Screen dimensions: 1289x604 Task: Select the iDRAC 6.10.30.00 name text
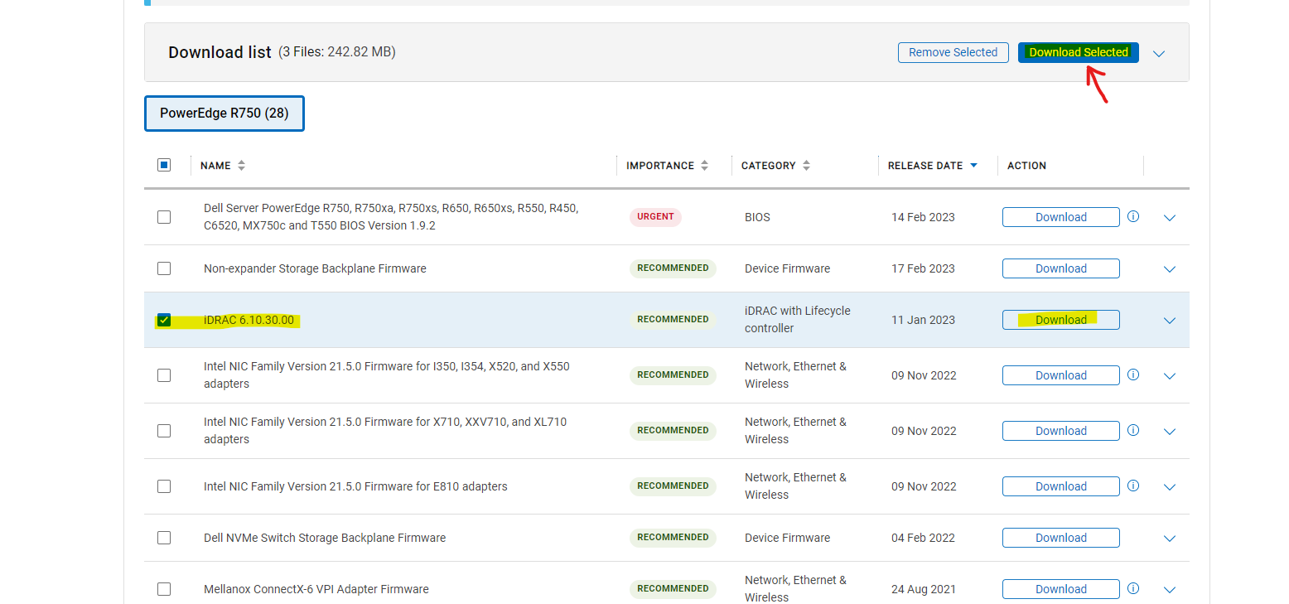(249, 320)
